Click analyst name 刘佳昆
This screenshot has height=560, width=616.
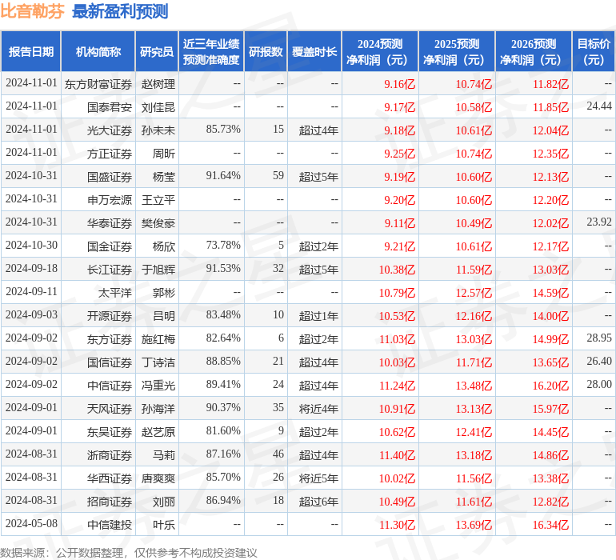(x=158, y=106)
